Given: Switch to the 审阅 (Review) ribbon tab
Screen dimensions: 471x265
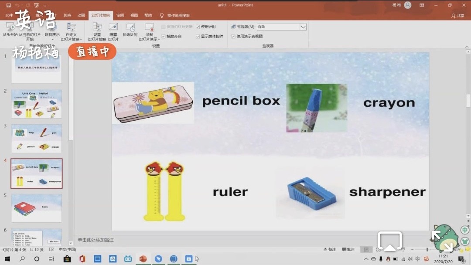Looking at the screenshot, I should click(x=120, y=15).
